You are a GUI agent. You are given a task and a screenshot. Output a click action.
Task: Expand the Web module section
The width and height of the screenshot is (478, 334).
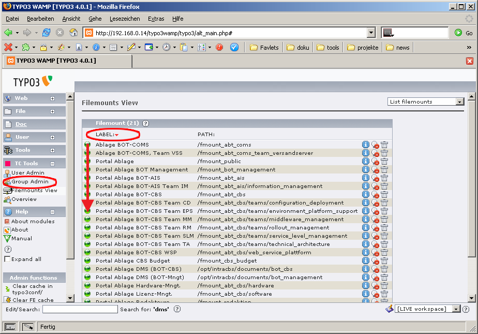52,98
